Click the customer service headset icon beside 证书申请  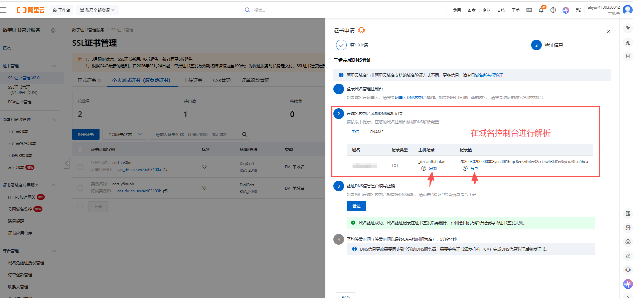click(x=361, y=30)
